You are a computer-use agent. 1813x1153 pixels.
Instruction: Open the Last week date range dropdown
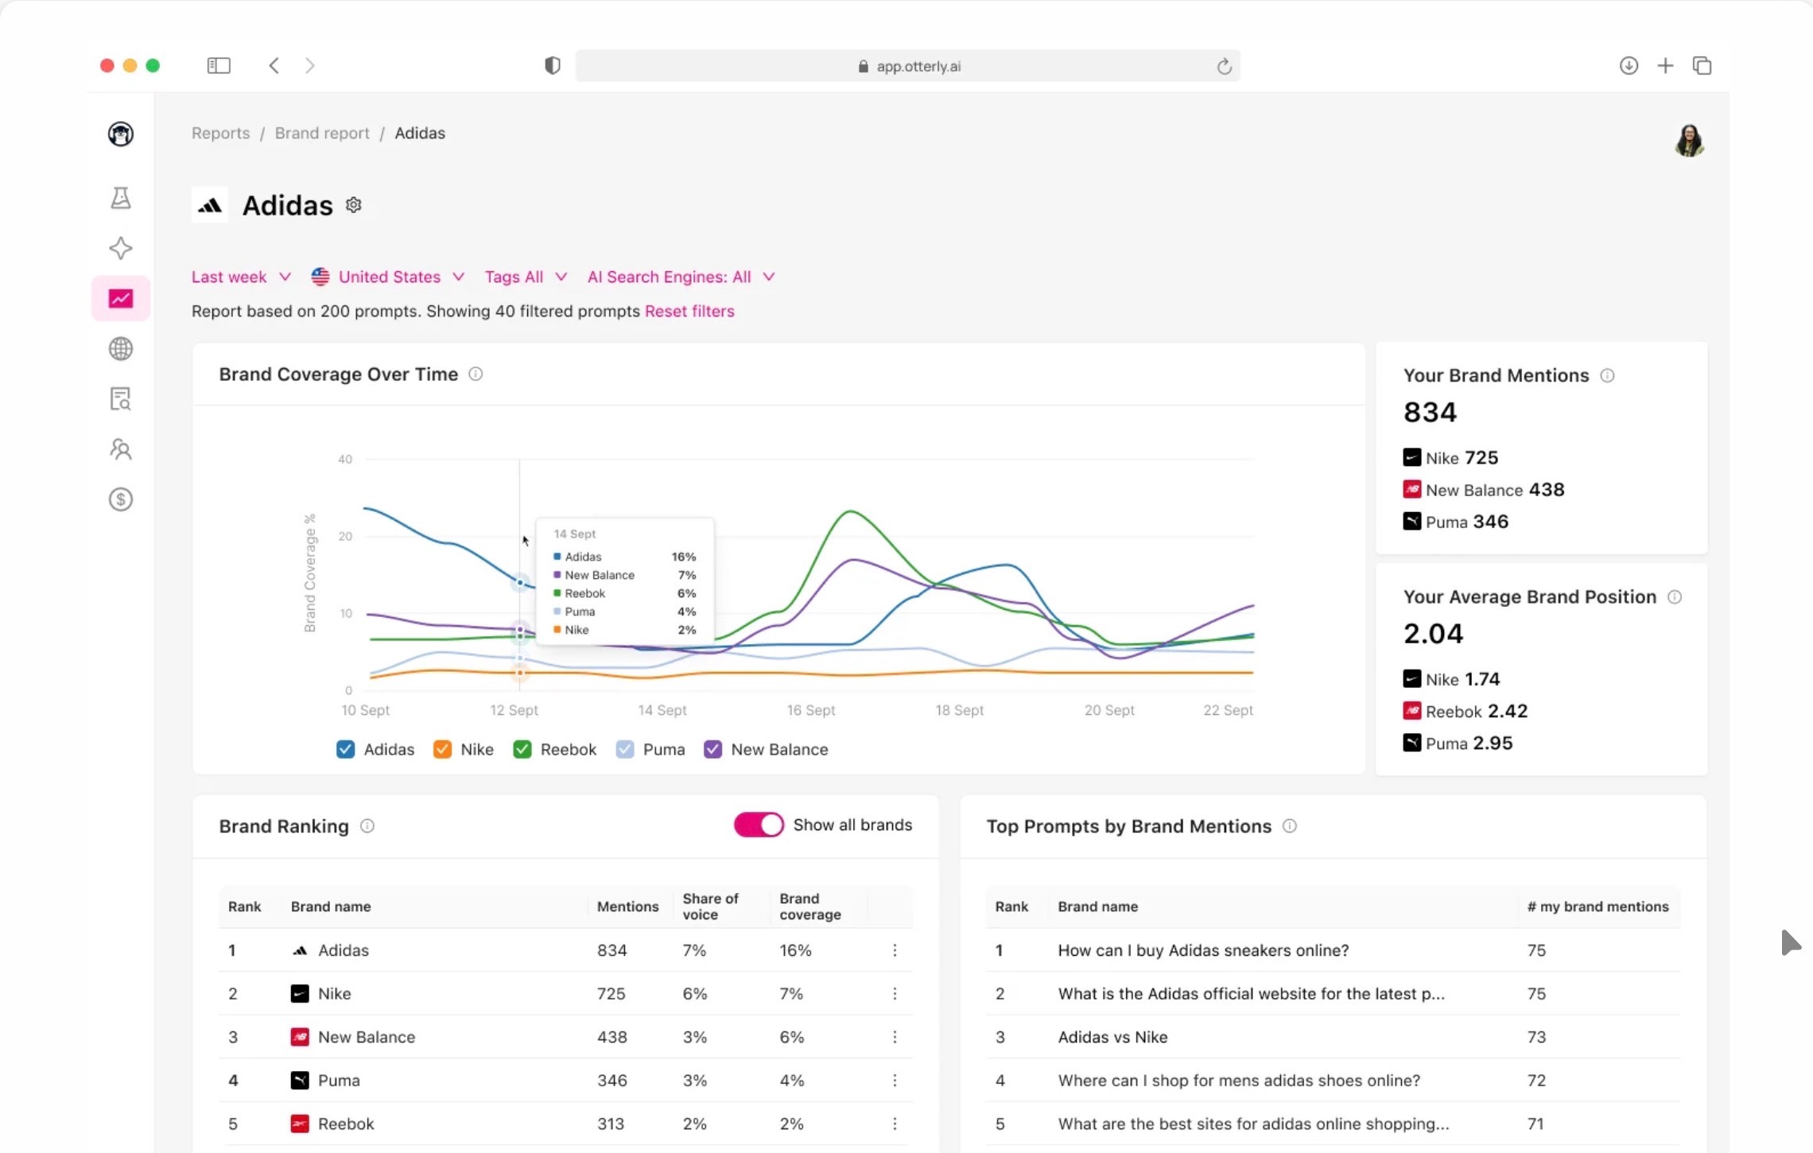(x=241, y=277)
